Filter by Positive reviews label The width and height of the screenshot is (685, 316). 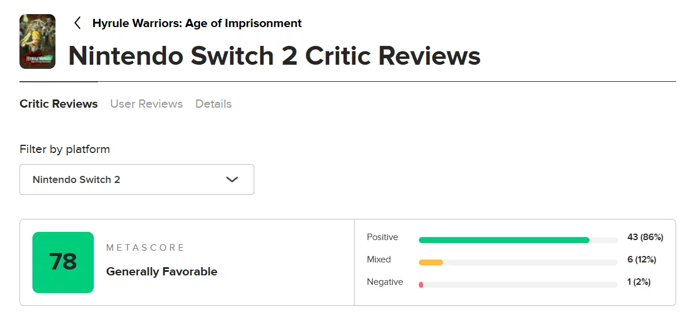coord(382,237)
